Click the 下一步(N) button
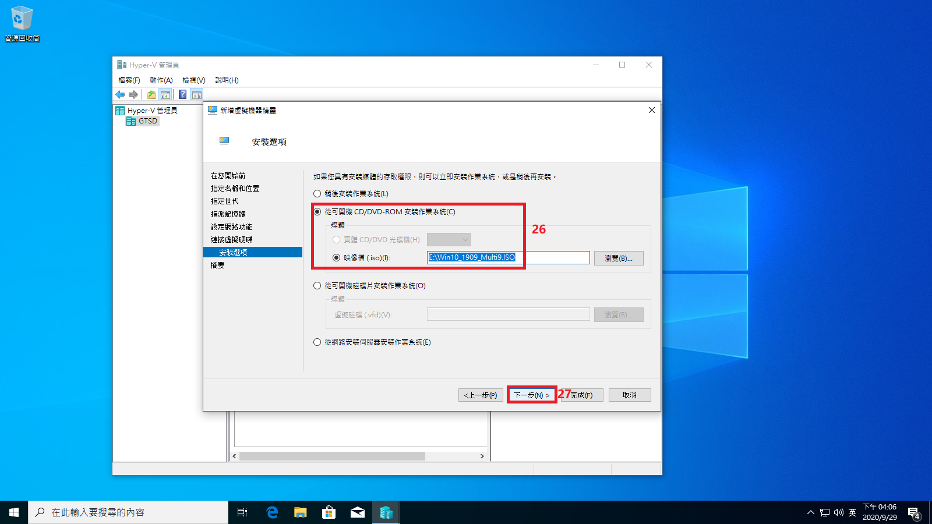This screenshot has width=932, height=524. click(x=531, y=395)
